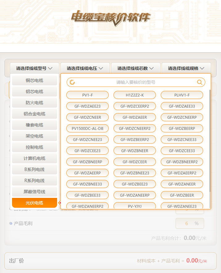The width and height of the screenshot is (221, 273).
Task: Select the H1Z2Z2-K model
Action: pyautogui.click(x=135, y=95)
